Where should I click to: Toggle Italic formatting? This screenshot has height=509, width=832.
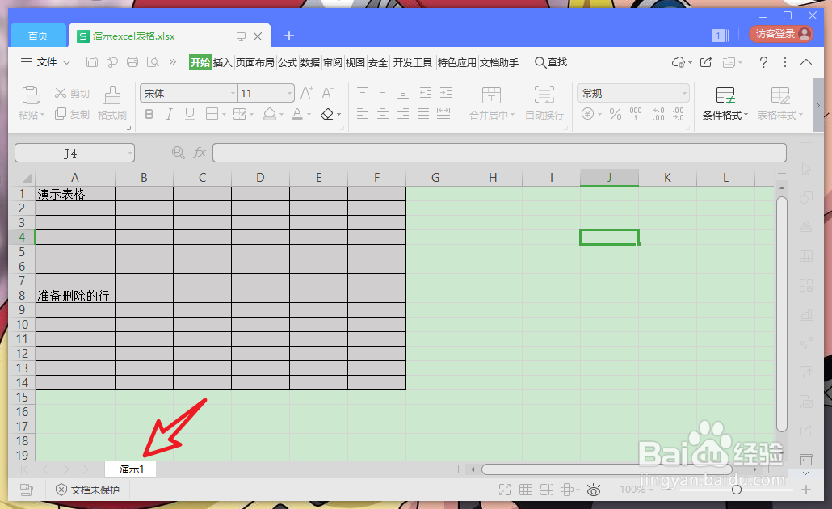coord(170,114)
